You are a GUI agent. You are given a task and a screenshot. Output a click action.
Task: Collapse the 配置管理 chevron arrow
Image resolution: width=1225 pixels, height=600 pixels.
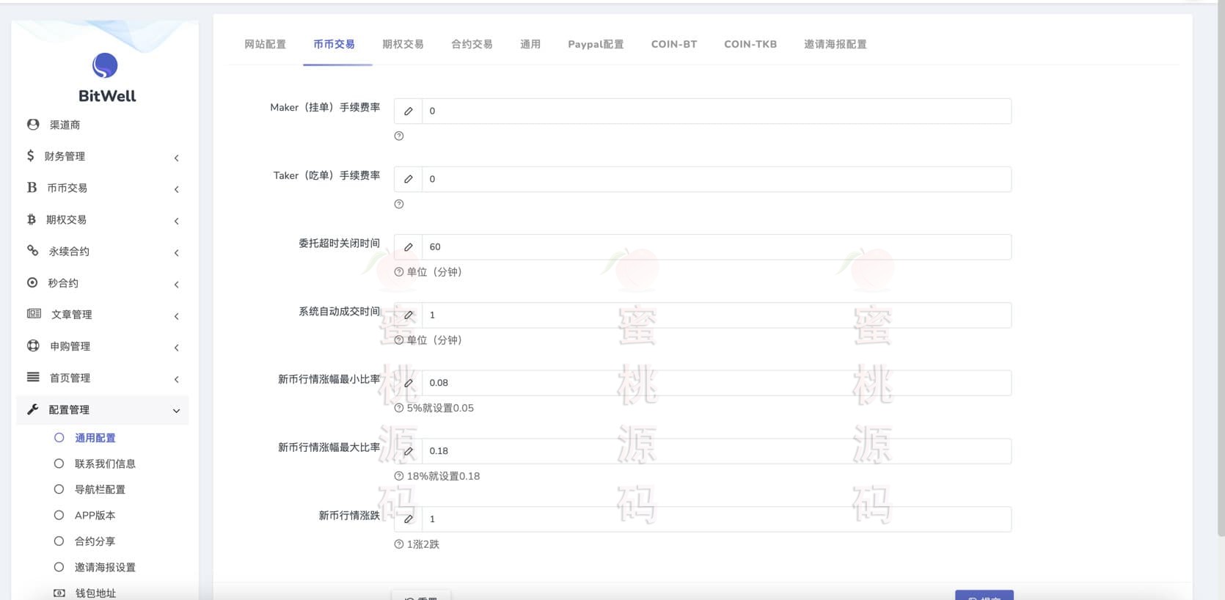pos(176,411)
